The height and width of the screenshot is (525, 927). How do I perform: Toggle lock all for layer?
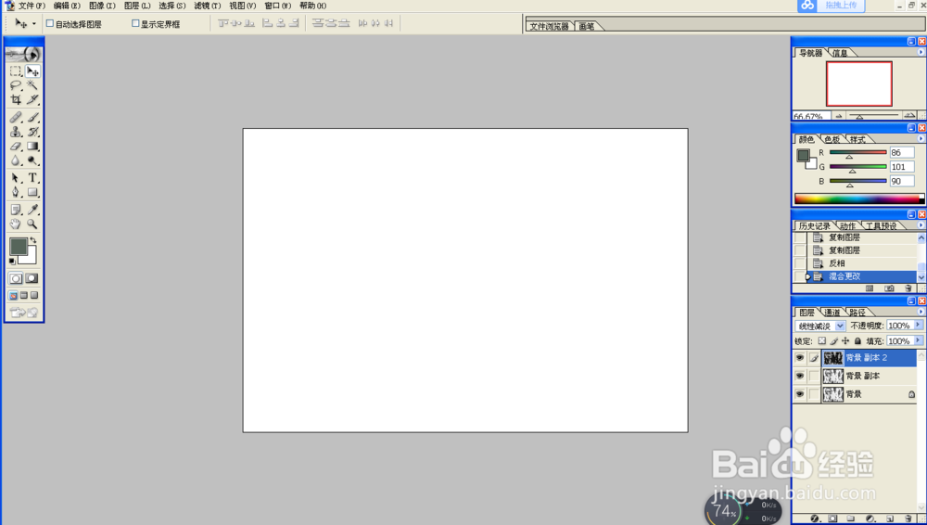point(857,341)
